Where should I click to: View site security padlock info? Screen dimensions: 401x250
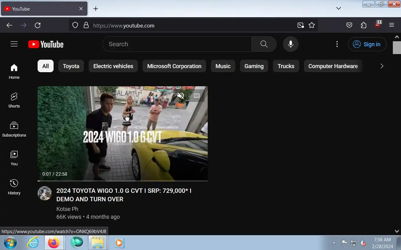pyautogui.click(x=86, y=25)
